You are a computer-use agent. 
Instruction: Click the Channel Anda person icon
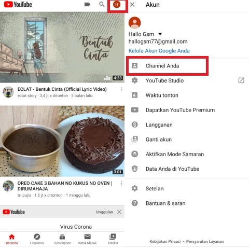pos(134,66)
